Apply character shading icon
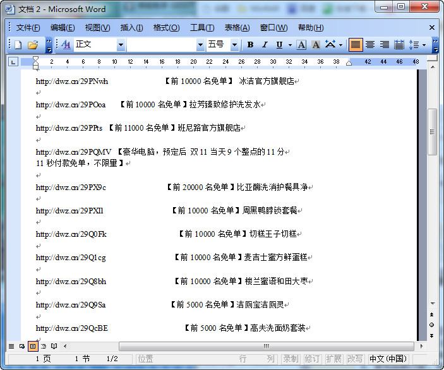The height and width of the screenshot is (370, 444). (x=316, y=45)
